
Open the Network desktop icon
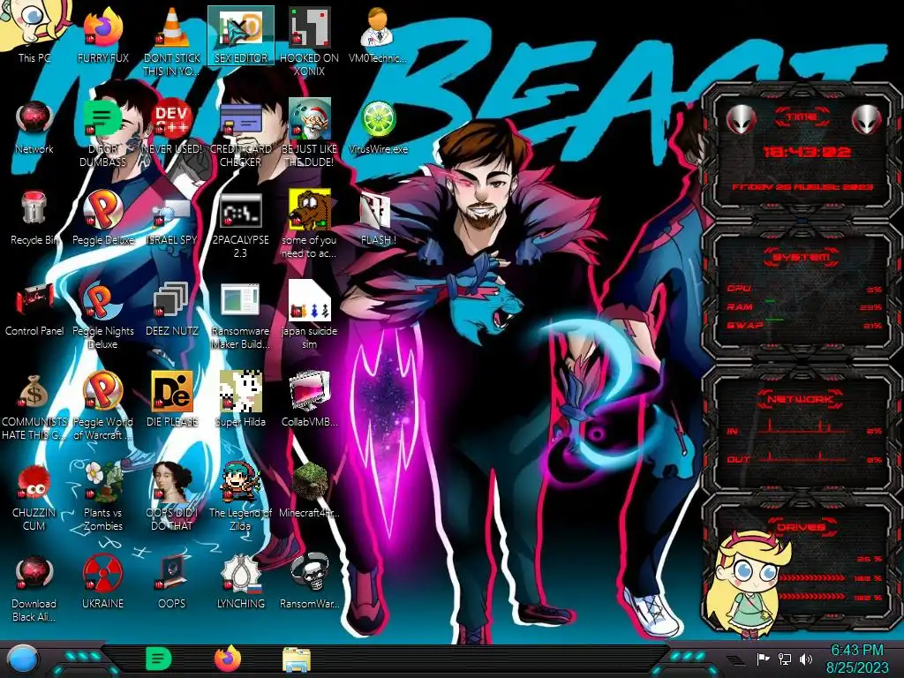coord(34,127)
